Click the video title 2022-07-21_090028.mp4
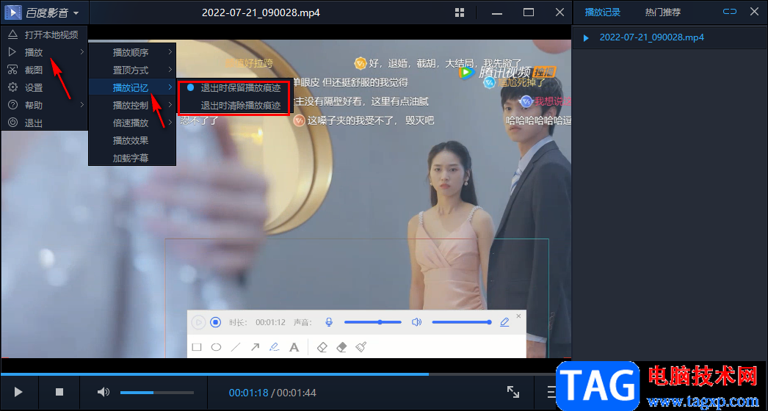This screenshot has height=411, width=768. 261,12
